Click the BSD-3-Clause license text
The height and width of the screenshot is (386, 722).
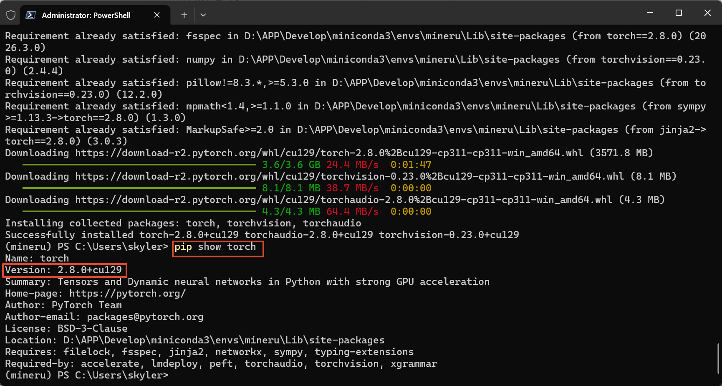click(92, 329)
